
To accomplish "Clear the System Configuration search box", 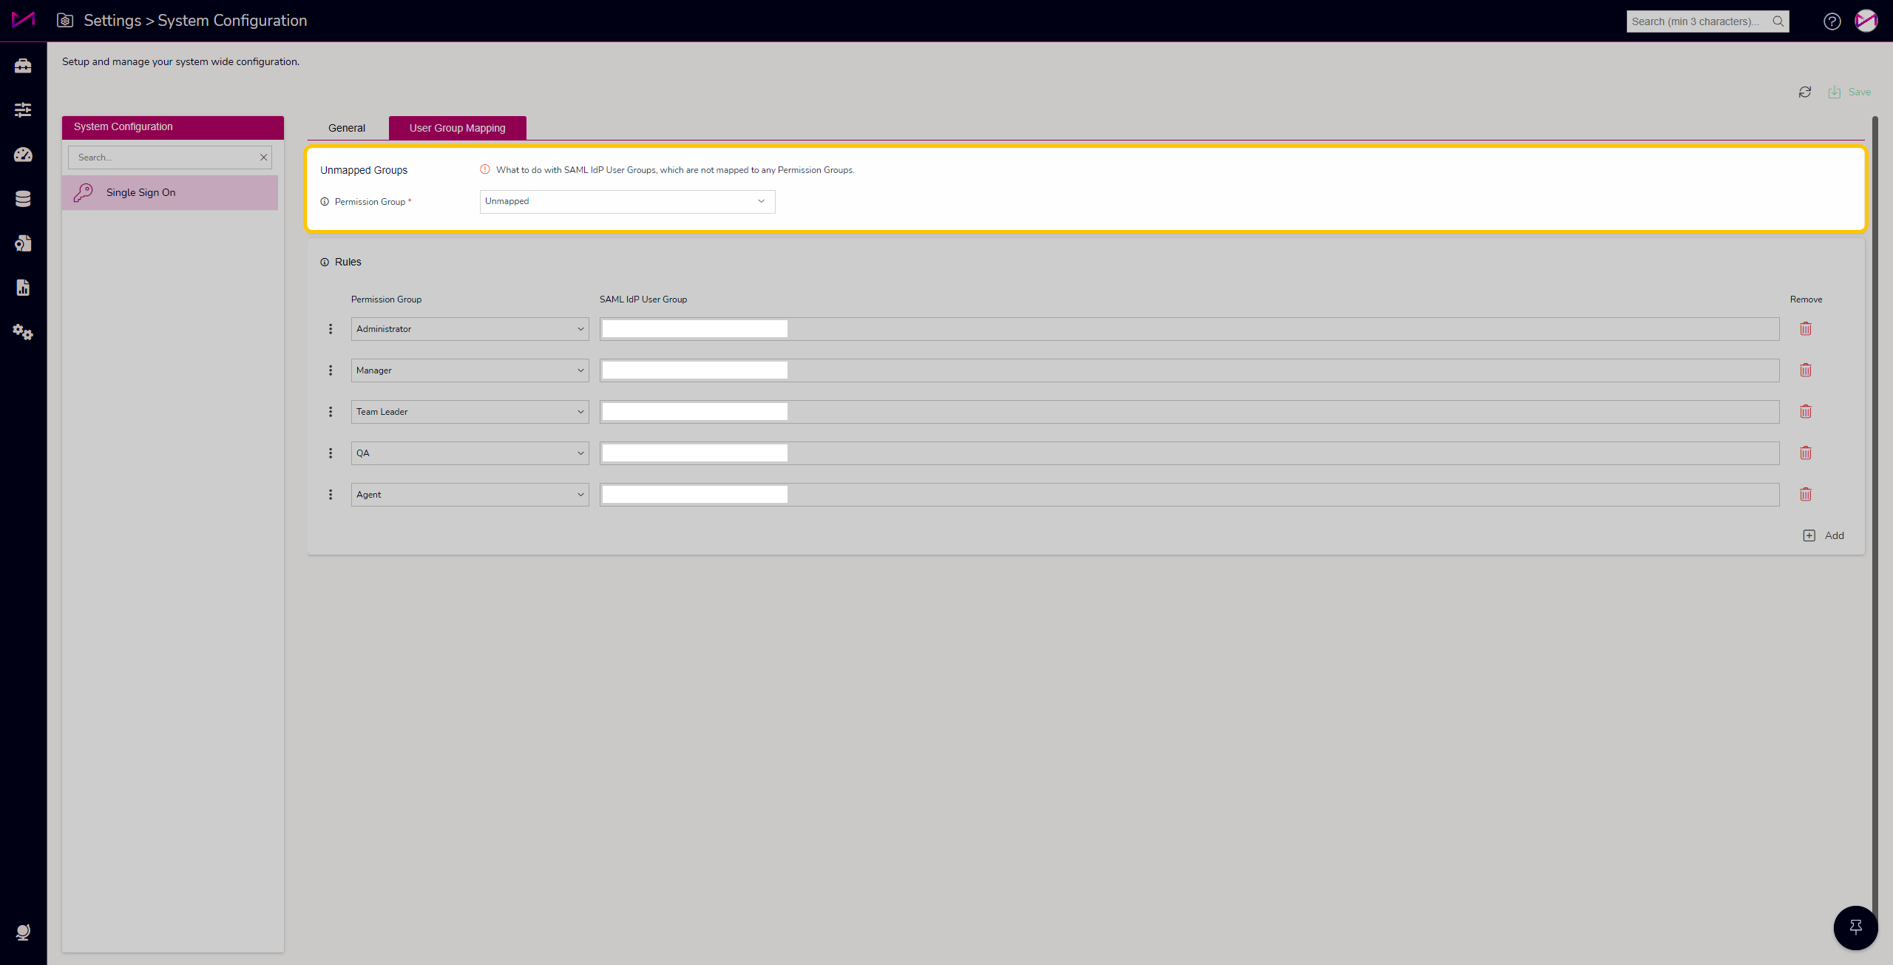I will pyautogui.click(x=263, y=158).
